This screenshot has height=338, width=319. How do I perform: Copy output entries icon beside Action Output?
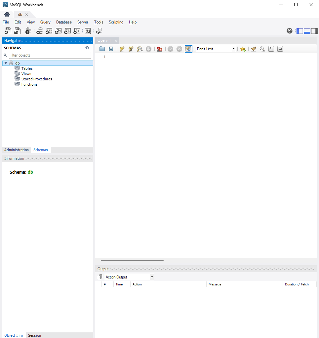[100, 277]
